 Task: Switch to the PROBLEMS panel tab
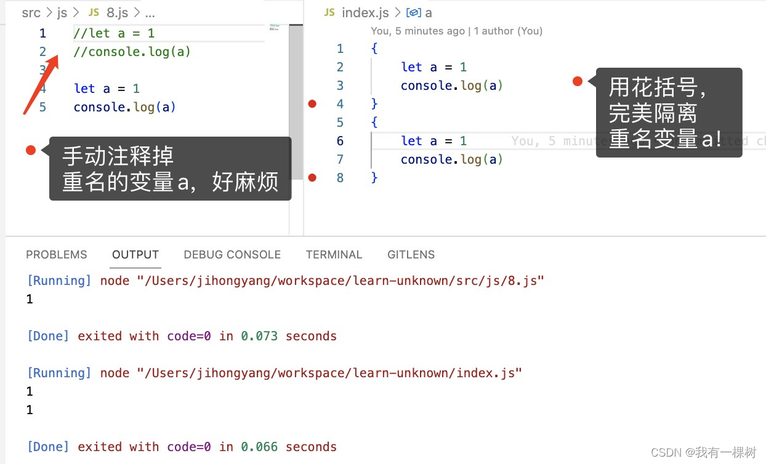pyautogui.click(x=57, y=255)
